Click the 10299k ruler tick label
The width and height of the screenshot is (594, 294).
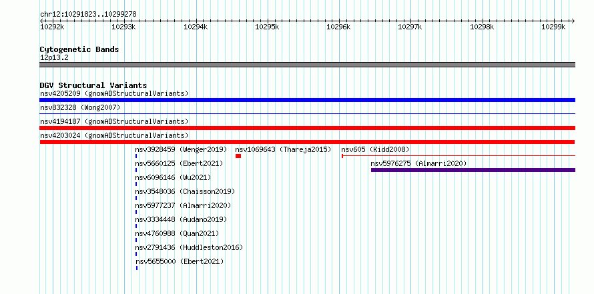[553, 27]
